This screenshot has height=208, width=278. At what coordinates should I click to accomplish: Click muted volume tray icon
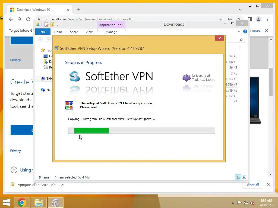tap(252, 203)
